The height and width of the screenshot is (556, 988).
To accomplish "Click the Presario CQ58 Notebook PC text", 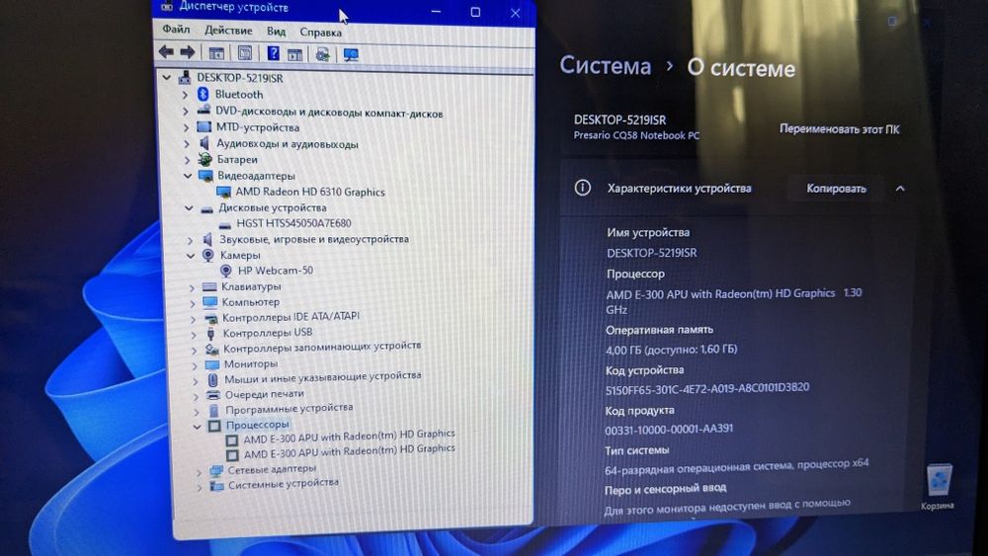I will [x=636, y=134].
